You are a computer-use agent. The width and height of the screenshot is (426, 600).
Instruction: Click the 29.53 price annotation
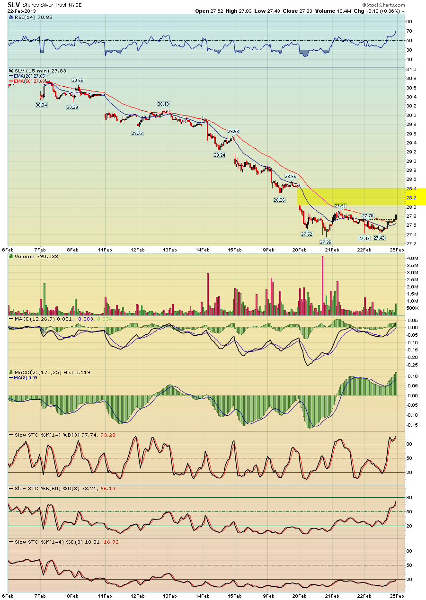[233, 131]
